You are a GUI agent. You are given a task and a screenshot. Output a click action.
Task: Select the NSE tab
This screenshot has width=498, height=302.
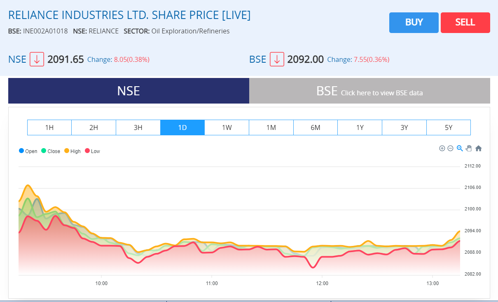129,91
